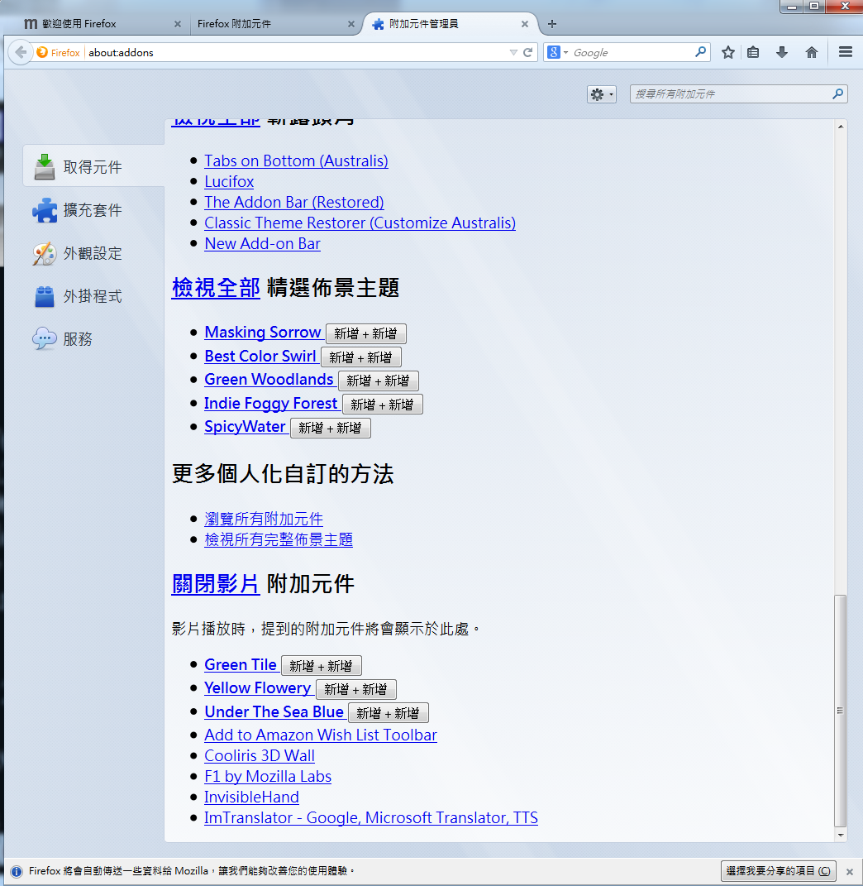Click the info icon in the notification bar

coord(17,871)
